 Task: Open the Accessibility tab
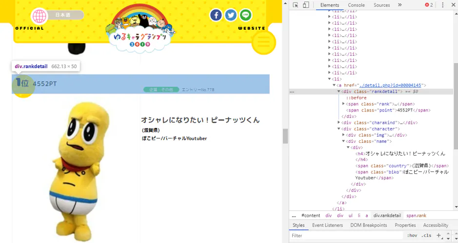click(x=436, y=225)
